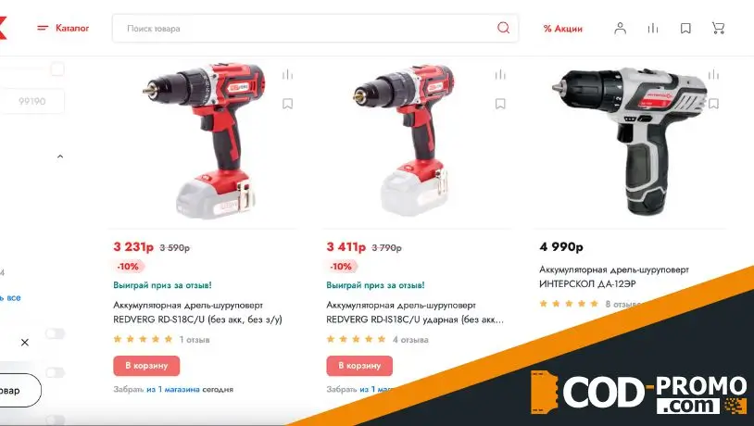
Task: Open the % Акции promotions page
Action: [562, 29]
